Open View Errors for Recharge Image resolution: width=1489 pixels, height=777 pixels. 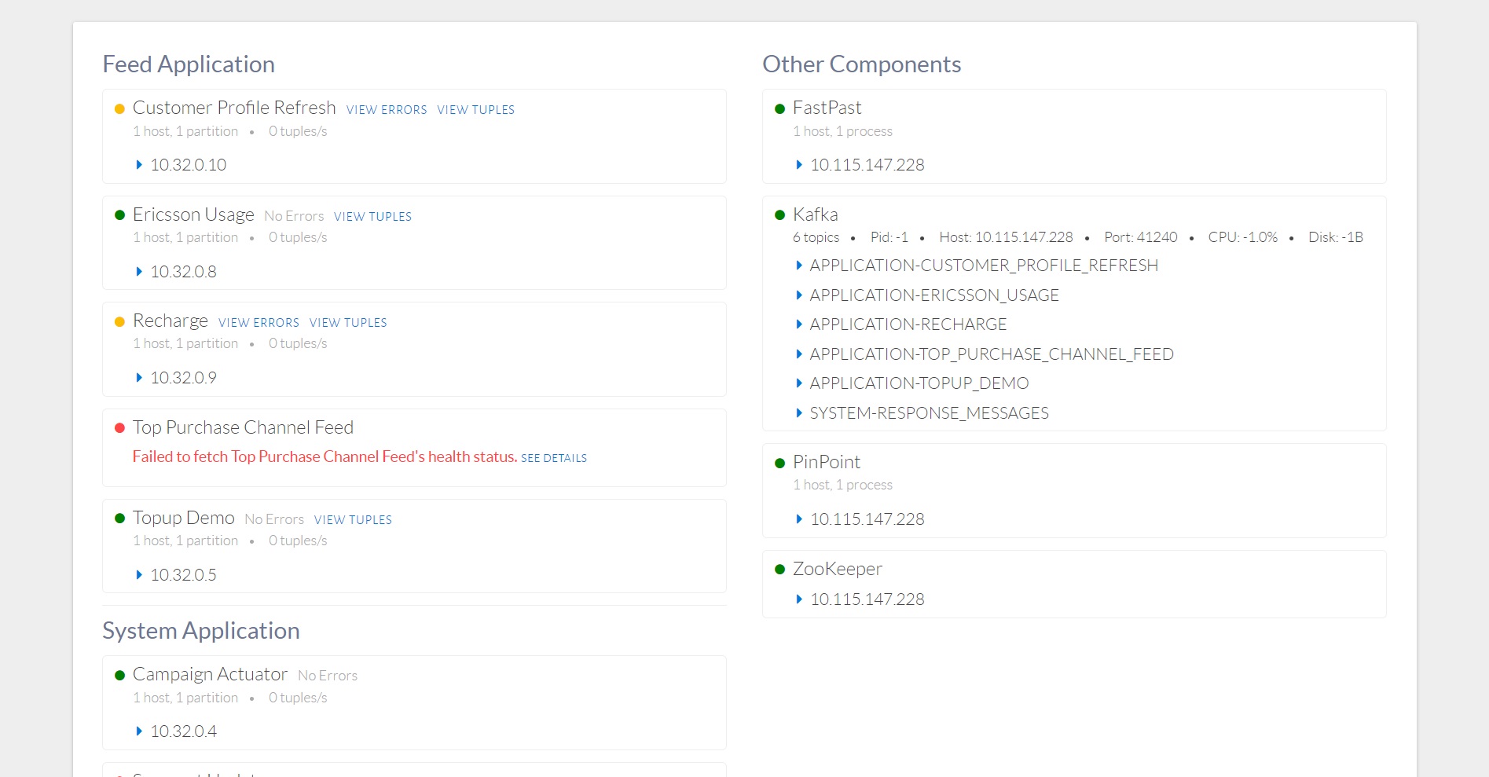click(x=259, y=323)
